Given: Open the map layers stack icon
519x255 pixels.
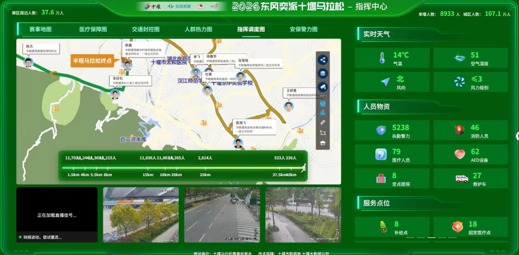Looking at the screenshot, I should 323,73.
